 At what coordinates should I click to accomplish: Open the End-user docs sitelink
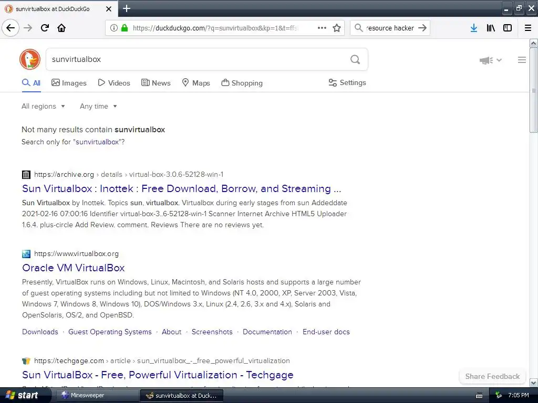[326, 332]
